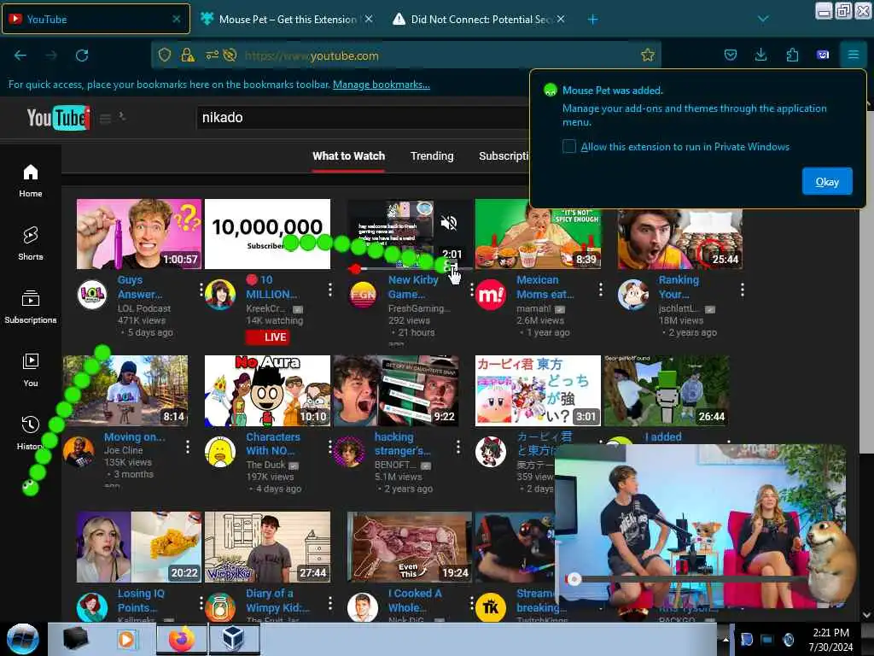Click the YouTube logo
Image resolution: width=874 pixels, height=656 pixels.
[59, 118]
